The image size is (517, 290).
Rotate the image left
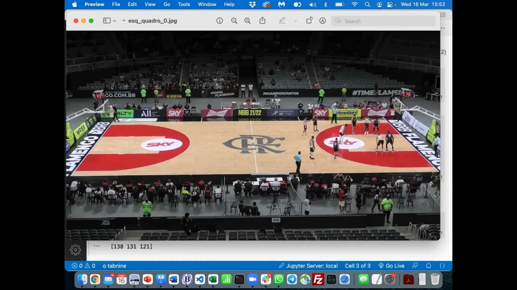(x=309, y=21)
